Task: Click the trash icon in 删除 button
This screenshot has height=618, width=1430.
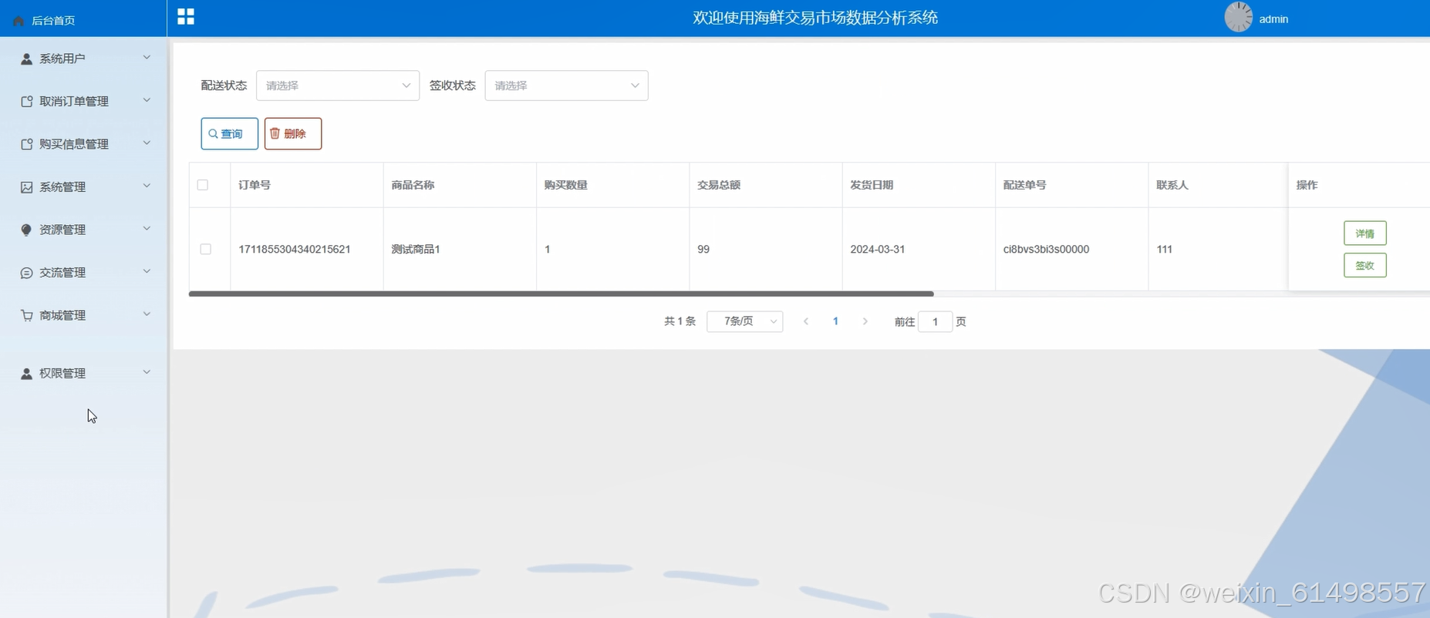Action: [x=275, y=133]
